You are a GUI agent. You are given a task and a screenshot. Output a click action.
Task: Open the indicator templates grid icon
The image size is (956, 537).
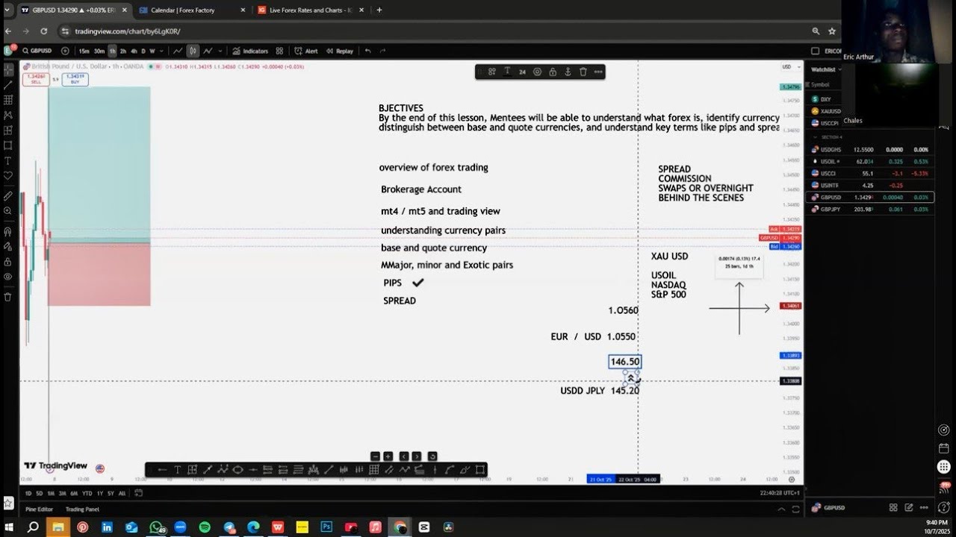[x=279, y=51]
